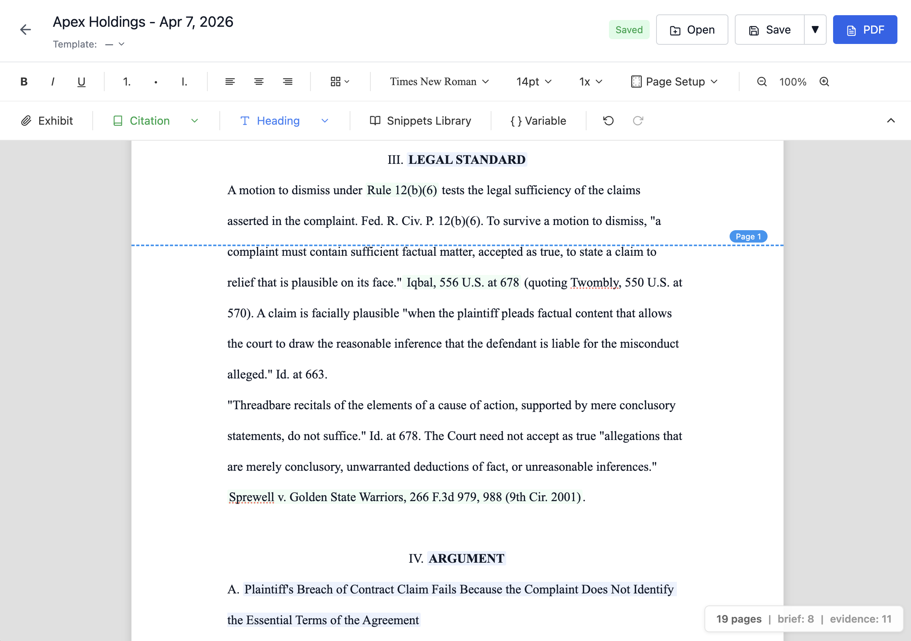911x641 pixels.
Task: Align the text right
Action: (x=288, y=81)
